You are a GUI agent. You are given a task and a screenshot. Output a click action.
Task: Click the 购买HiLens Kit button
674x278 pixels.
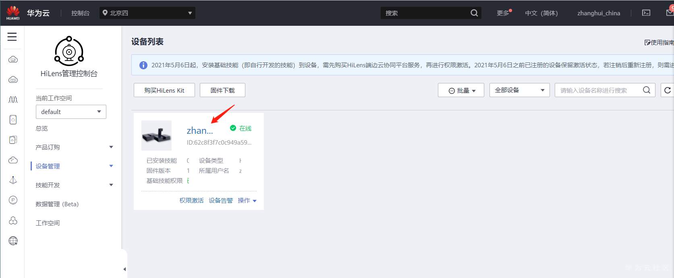pyautogui.click(x=164, y=90)
